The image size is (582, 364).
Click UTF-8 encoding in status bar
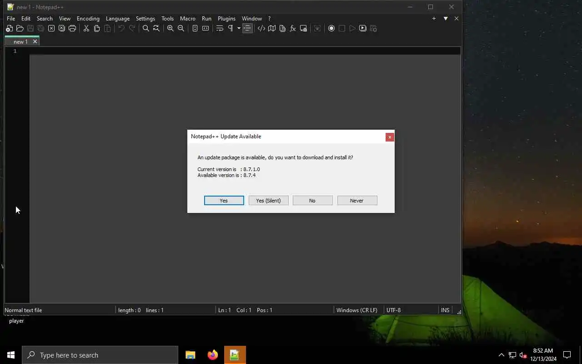394,310
